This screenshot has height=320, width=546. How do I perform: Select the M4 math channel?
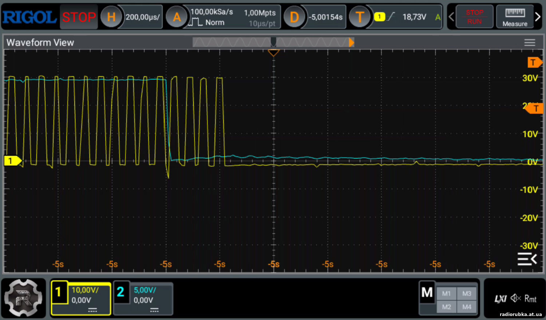pos(467,307)
